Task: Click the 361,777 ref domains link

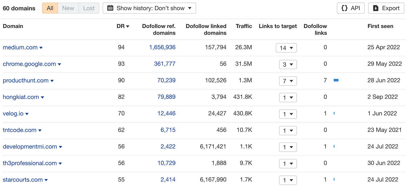Action: pos(165,64)
